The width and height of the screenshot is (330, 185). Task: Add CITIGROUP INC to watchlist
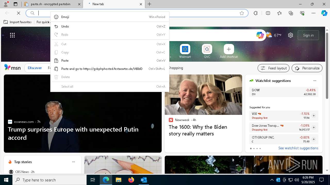313,139
